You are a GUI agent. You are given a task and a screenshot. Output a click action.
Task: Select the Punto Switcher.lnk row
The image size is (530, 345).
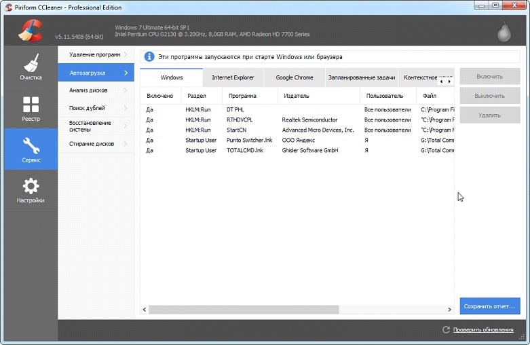[x=248, y=141]
